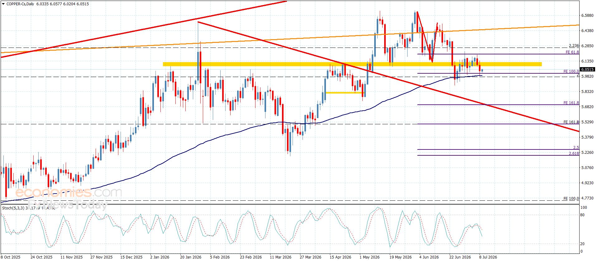Click the current price tag 6.0515
Screen dimensions: 597x261
[587, 70]
